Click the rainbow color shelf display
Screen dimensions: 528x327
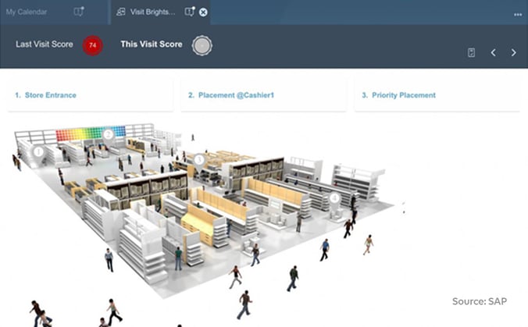[91, 133]
